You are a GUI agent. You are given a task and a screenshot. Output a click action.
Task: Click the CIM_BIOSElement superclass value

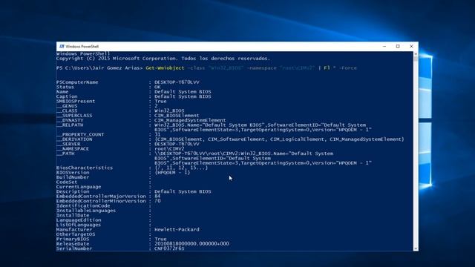pos(177,116)
